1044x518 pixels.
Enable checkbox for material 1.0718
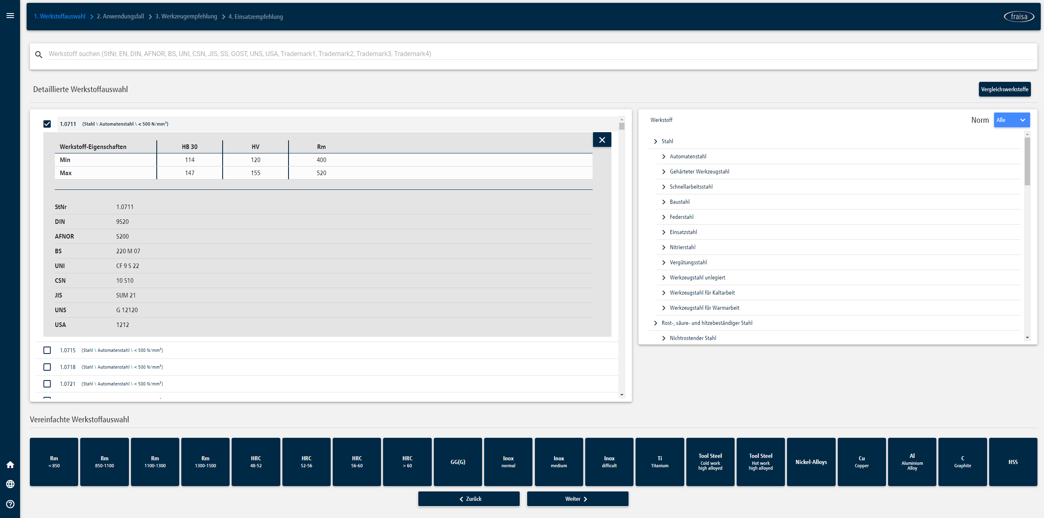coord(47,366)
